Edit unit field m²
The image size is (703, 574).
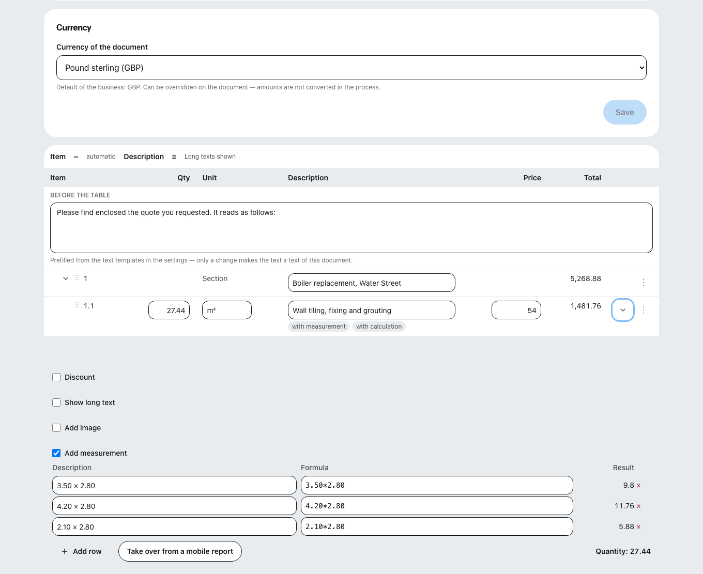(x=227, y=310)
